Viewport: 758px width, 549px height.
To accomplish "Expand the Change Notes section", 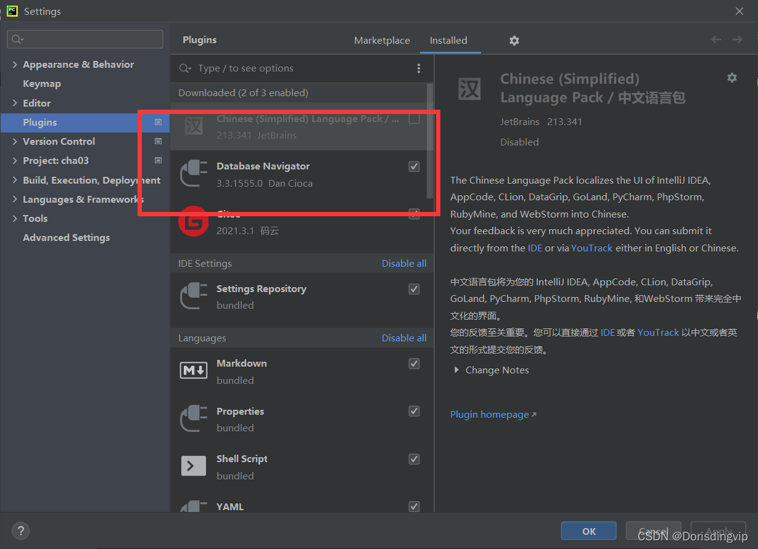I will [x=457, y=370].
